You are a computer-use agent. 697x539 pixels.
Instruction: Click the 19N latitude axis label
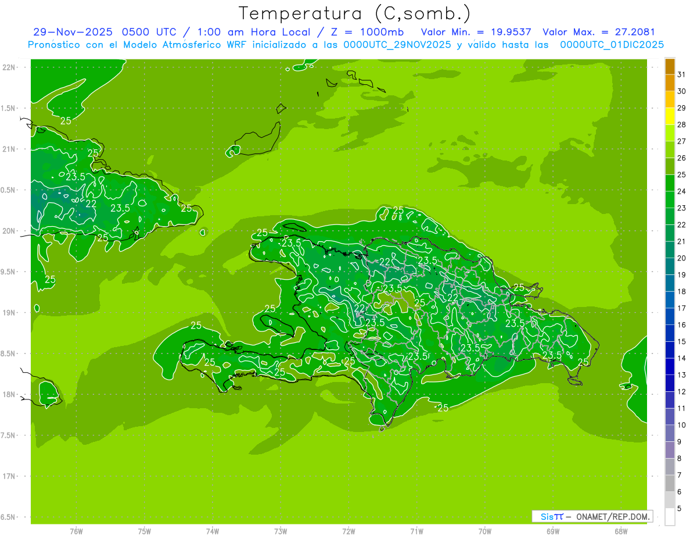pyautogui.click(x=9, y=313)
